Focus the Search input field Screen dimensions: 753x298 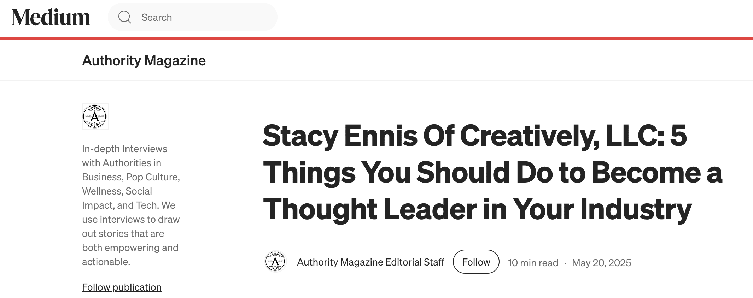pyautogui.click(x=193, y=17)
